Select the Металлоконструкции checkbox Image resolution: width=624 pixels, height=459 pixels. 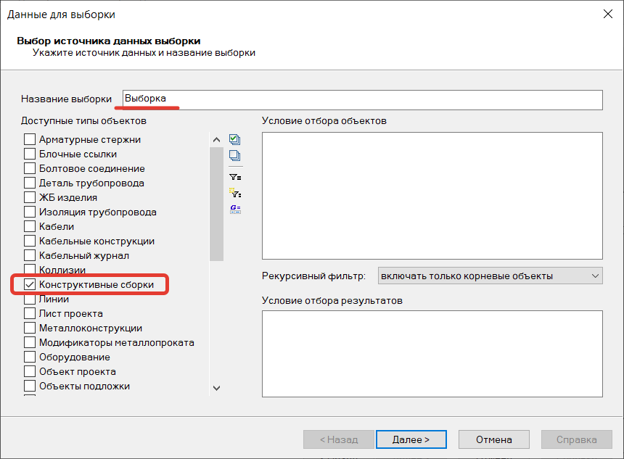point(30,328)
